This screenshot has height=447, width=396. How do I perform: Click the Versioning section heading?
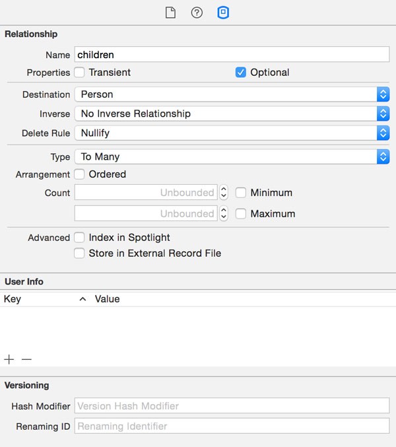[27, 386]
